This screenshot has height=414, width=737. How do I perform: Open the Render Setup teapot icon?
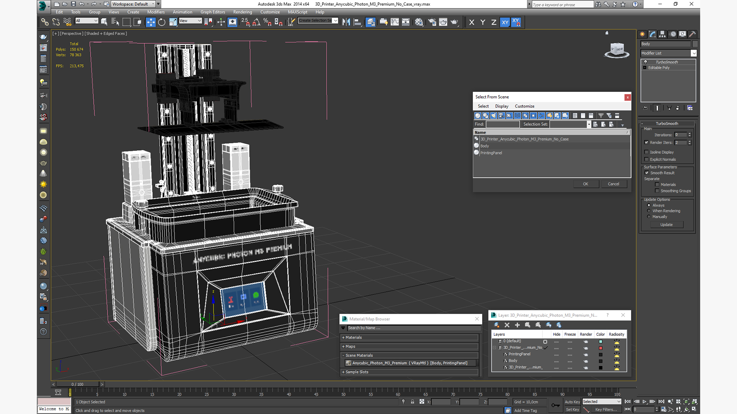[432, 22]
